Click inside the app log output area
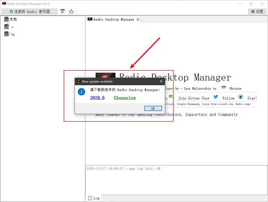 click(177, 180)
